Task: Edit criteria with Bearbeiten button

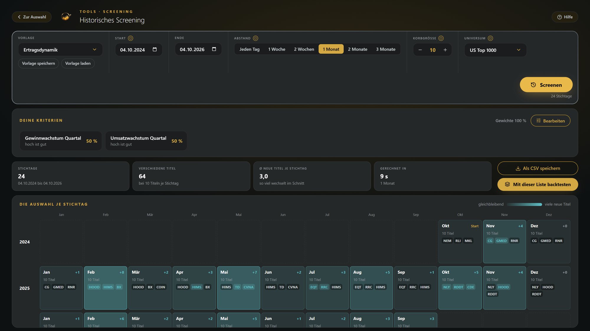Action: click(550, 121)
